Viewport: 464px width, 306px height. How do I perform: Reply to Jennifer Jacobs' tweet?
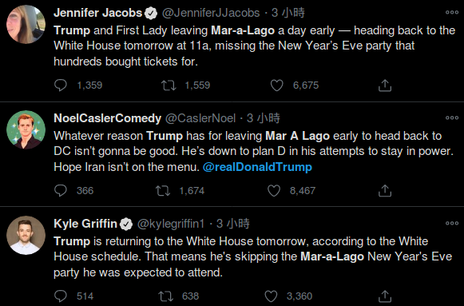pyautogui.click(x=61, y=85)
